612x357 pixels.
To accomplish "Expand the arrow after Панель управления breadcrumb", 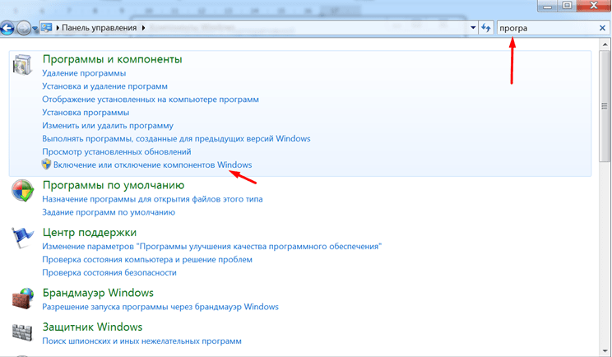I will [144, 28].
